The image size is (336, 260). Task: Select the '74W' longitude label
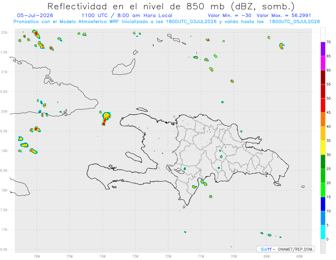[102, 256]
